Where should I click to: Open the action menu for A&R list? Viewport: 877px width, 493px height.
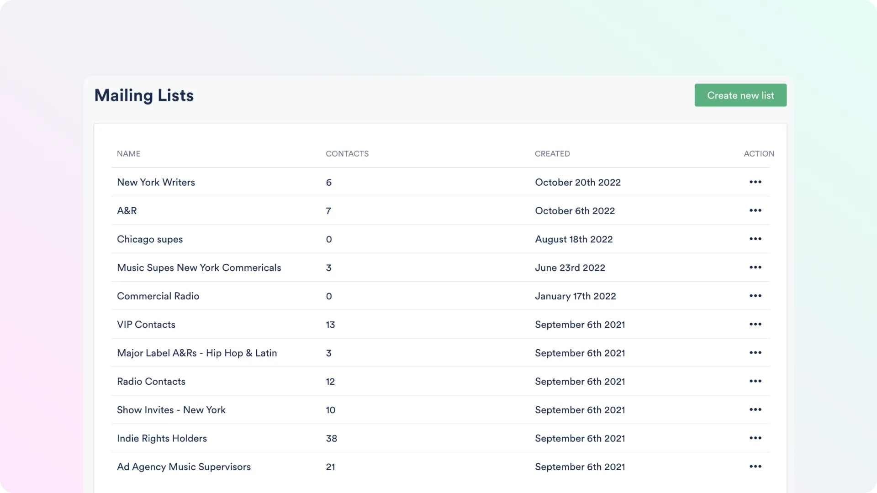click(755, 210)
